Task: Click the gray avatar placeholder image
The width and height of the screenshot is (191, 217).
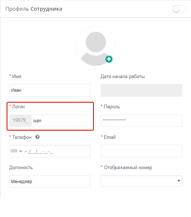Action: click(96, 46)
